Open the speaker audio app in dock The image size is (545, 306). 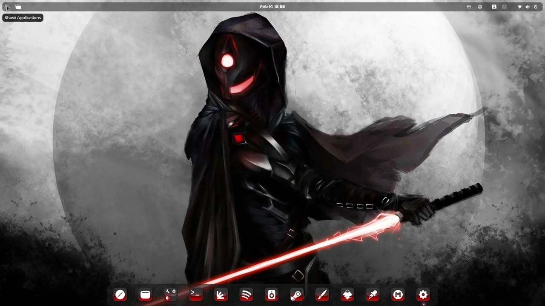(x=272, y=295)
